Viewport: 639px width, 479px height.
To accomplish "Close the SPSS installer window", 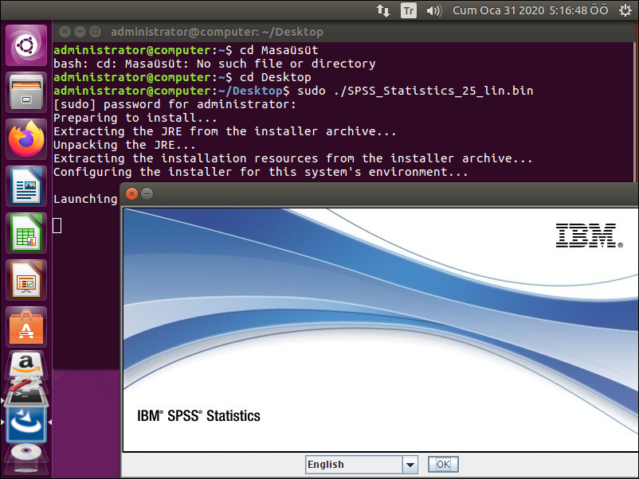I will click(131, 193).
